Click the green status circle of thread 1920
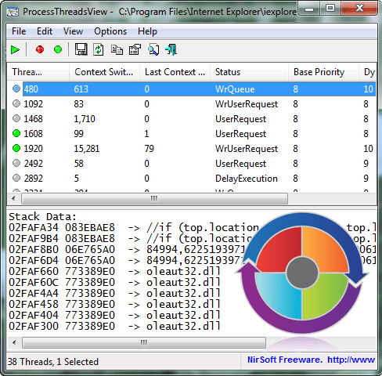The image size is (382, 376). click(16, 148)
